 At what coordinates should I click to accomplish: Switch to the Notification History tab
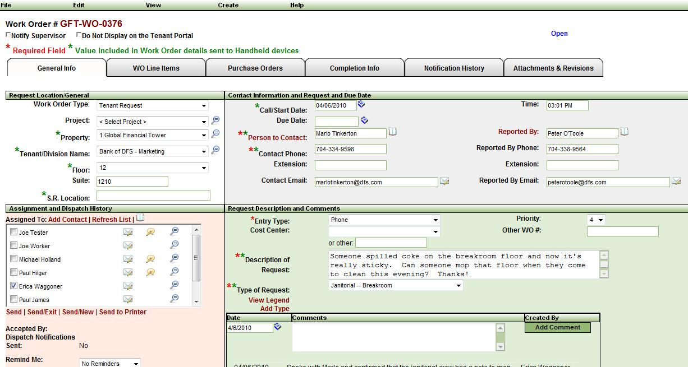[454, 68]
